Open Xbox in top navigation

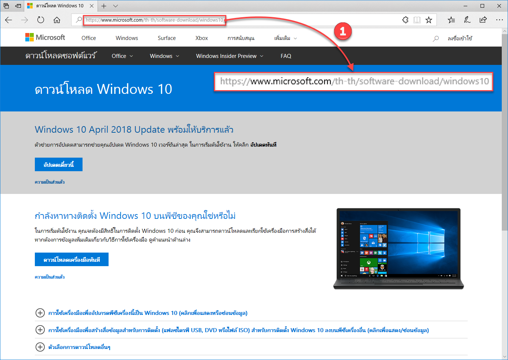pyautogui.click(x=202, y=38)
